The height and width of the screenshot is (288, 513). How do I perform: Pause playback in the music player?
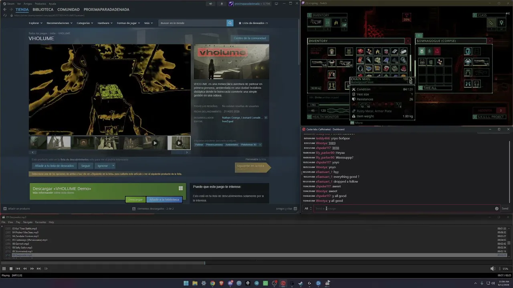(4, 269)
